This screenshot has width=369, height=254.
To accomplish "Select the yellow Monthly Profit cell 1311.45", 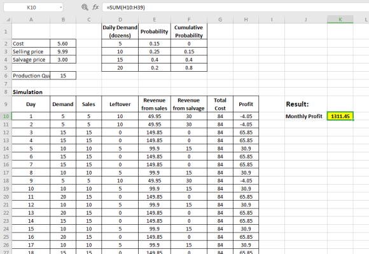I will tap(340, 116).
